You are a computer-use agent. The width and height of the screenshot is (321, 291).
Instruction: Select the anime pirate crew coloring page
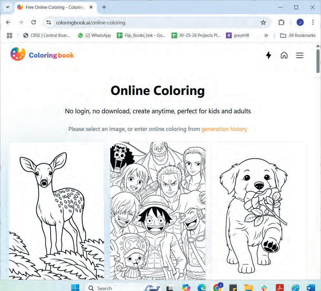158,211
